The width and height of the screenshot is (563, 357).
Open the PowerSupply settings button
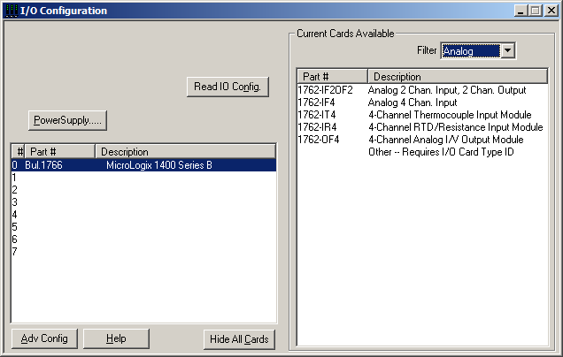(x=67, y=120)
